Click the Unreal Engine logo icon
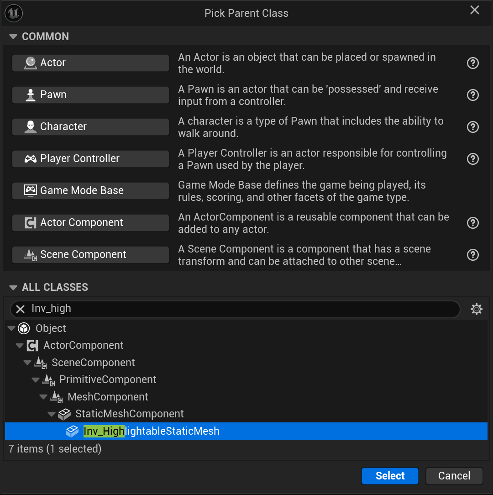493x495 pixels. coord(14,13)
